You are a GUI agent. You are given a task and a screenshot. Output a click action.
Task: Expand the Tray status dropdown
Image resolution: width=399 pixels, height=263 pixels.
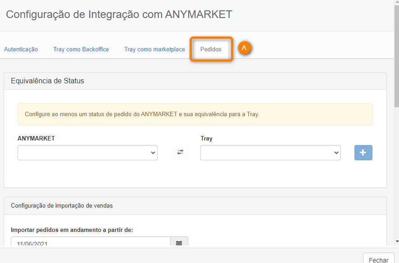271,153
